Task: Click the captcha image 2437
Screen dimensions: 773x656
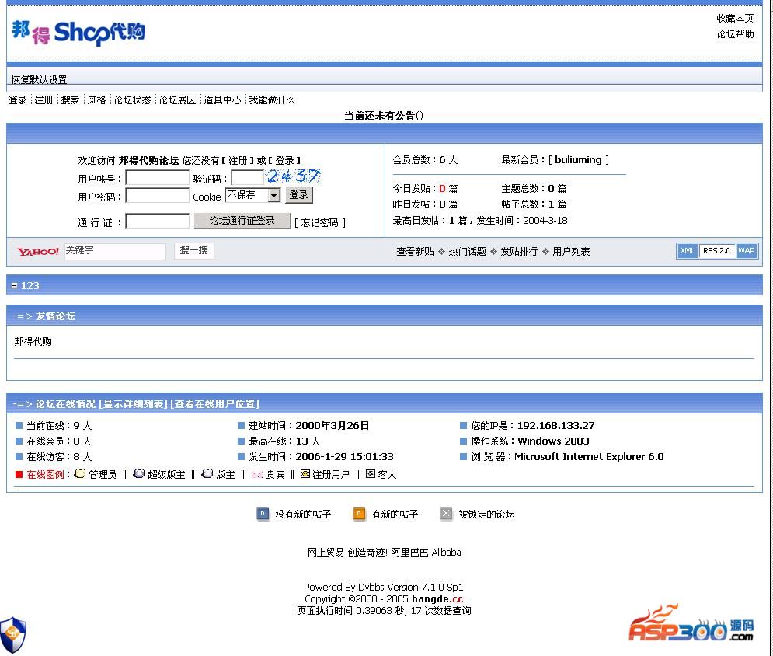Action: click(294, 176)
